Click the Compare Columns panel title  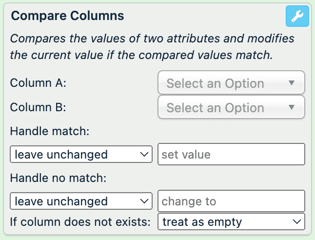(67, 16)
